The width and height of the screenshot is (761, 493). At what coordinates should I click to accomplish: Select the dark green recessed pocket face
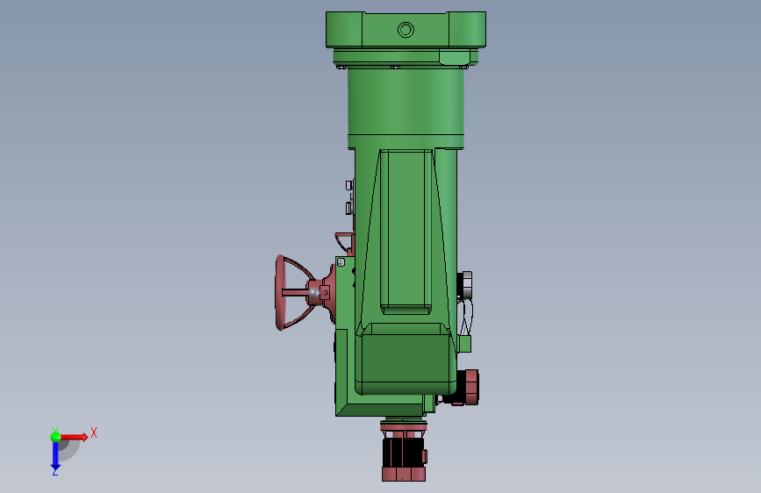tap(406, 357)
